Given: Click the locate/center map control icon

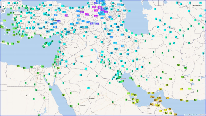Looking at the screenshot, I should 3,11.
